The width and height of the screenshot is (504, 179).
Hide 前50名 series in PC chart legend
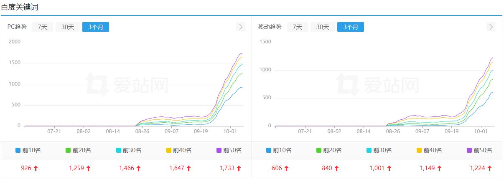tap(229, 150)
